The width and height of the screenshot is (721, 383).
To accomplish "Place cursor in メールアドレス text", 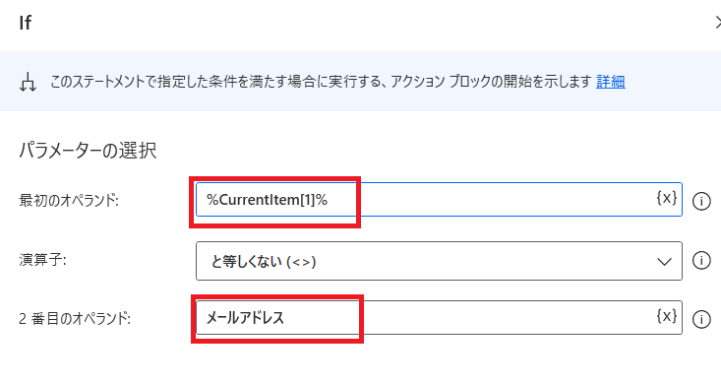I will coord(245,318).
